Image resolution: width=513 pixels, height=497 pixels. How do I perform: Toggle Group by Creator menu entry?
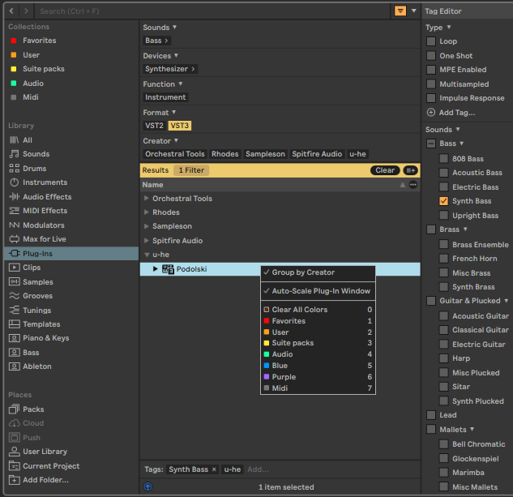318,272
